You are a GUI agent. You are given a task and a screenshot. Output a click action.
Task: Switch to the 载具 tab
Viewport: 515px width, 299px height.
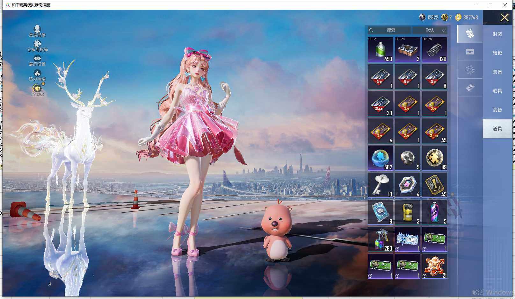[497, 91]
